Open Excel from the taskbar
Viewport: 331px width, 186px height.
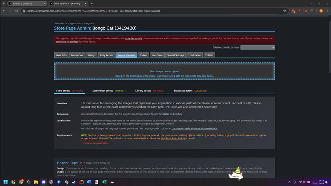(x=104, y=182)
